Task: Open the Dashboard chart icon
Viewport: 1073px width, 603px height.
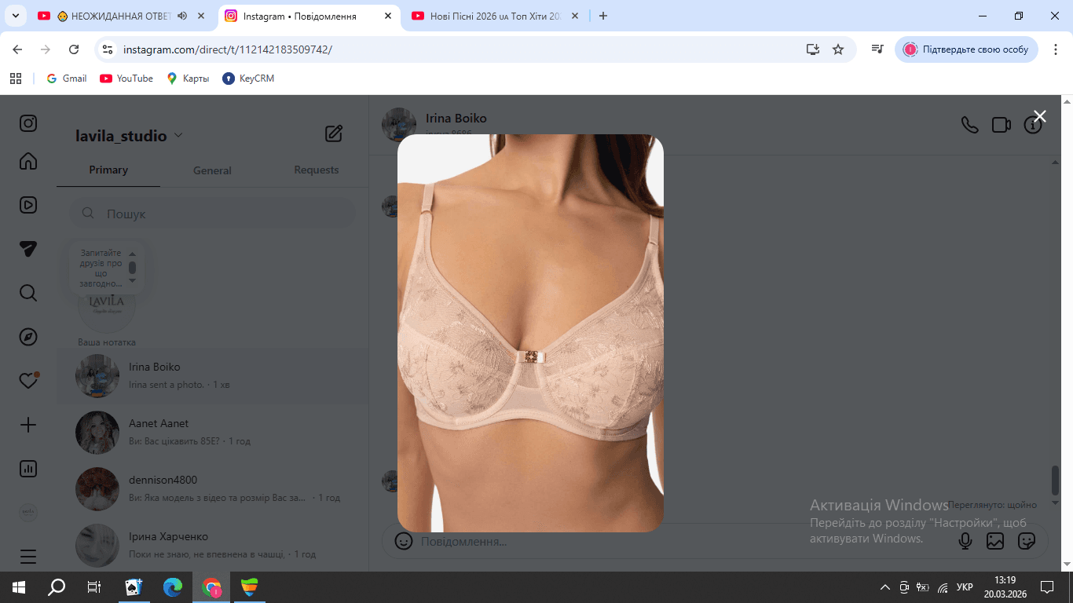Action: (28, 469)
